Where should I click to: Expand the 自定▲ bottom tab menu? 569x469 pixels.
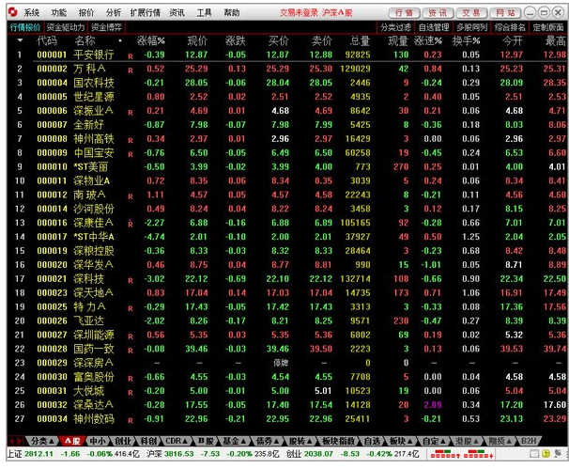point(434,441)
